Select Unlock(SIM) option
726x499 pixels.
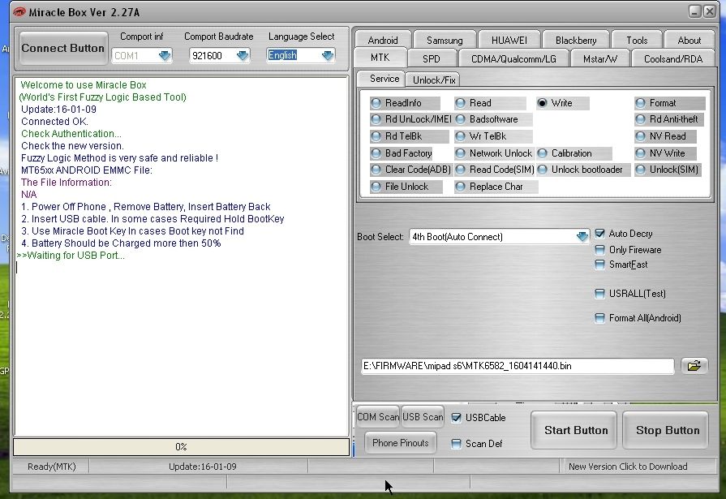coord(668,170)
